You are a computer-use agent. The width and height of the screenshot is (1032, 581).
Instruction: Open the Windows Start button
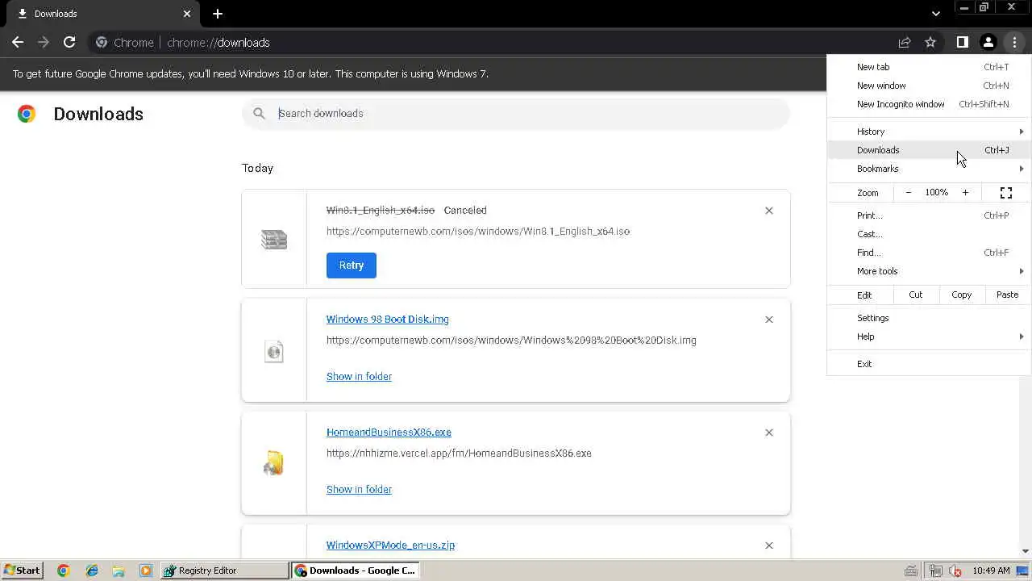(x=22, y=571)
